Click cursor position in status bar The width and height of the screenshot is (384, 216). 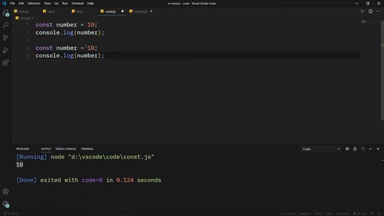tap(288, 214)
